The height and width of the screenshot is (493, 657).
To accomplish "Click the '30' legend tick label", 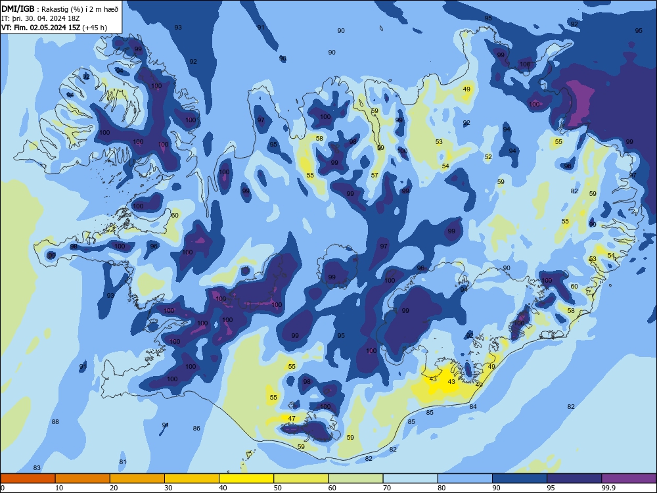I will pyautogui.click(x=168, y=488).
